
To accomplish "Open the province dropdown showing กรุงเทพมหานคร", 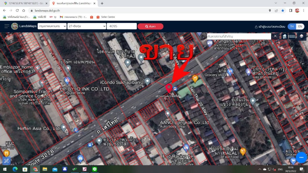I will coord(52,26).
